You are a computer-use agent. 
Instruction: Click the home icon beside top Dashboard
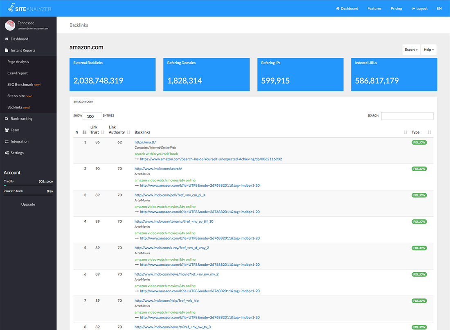pos(337,8)
